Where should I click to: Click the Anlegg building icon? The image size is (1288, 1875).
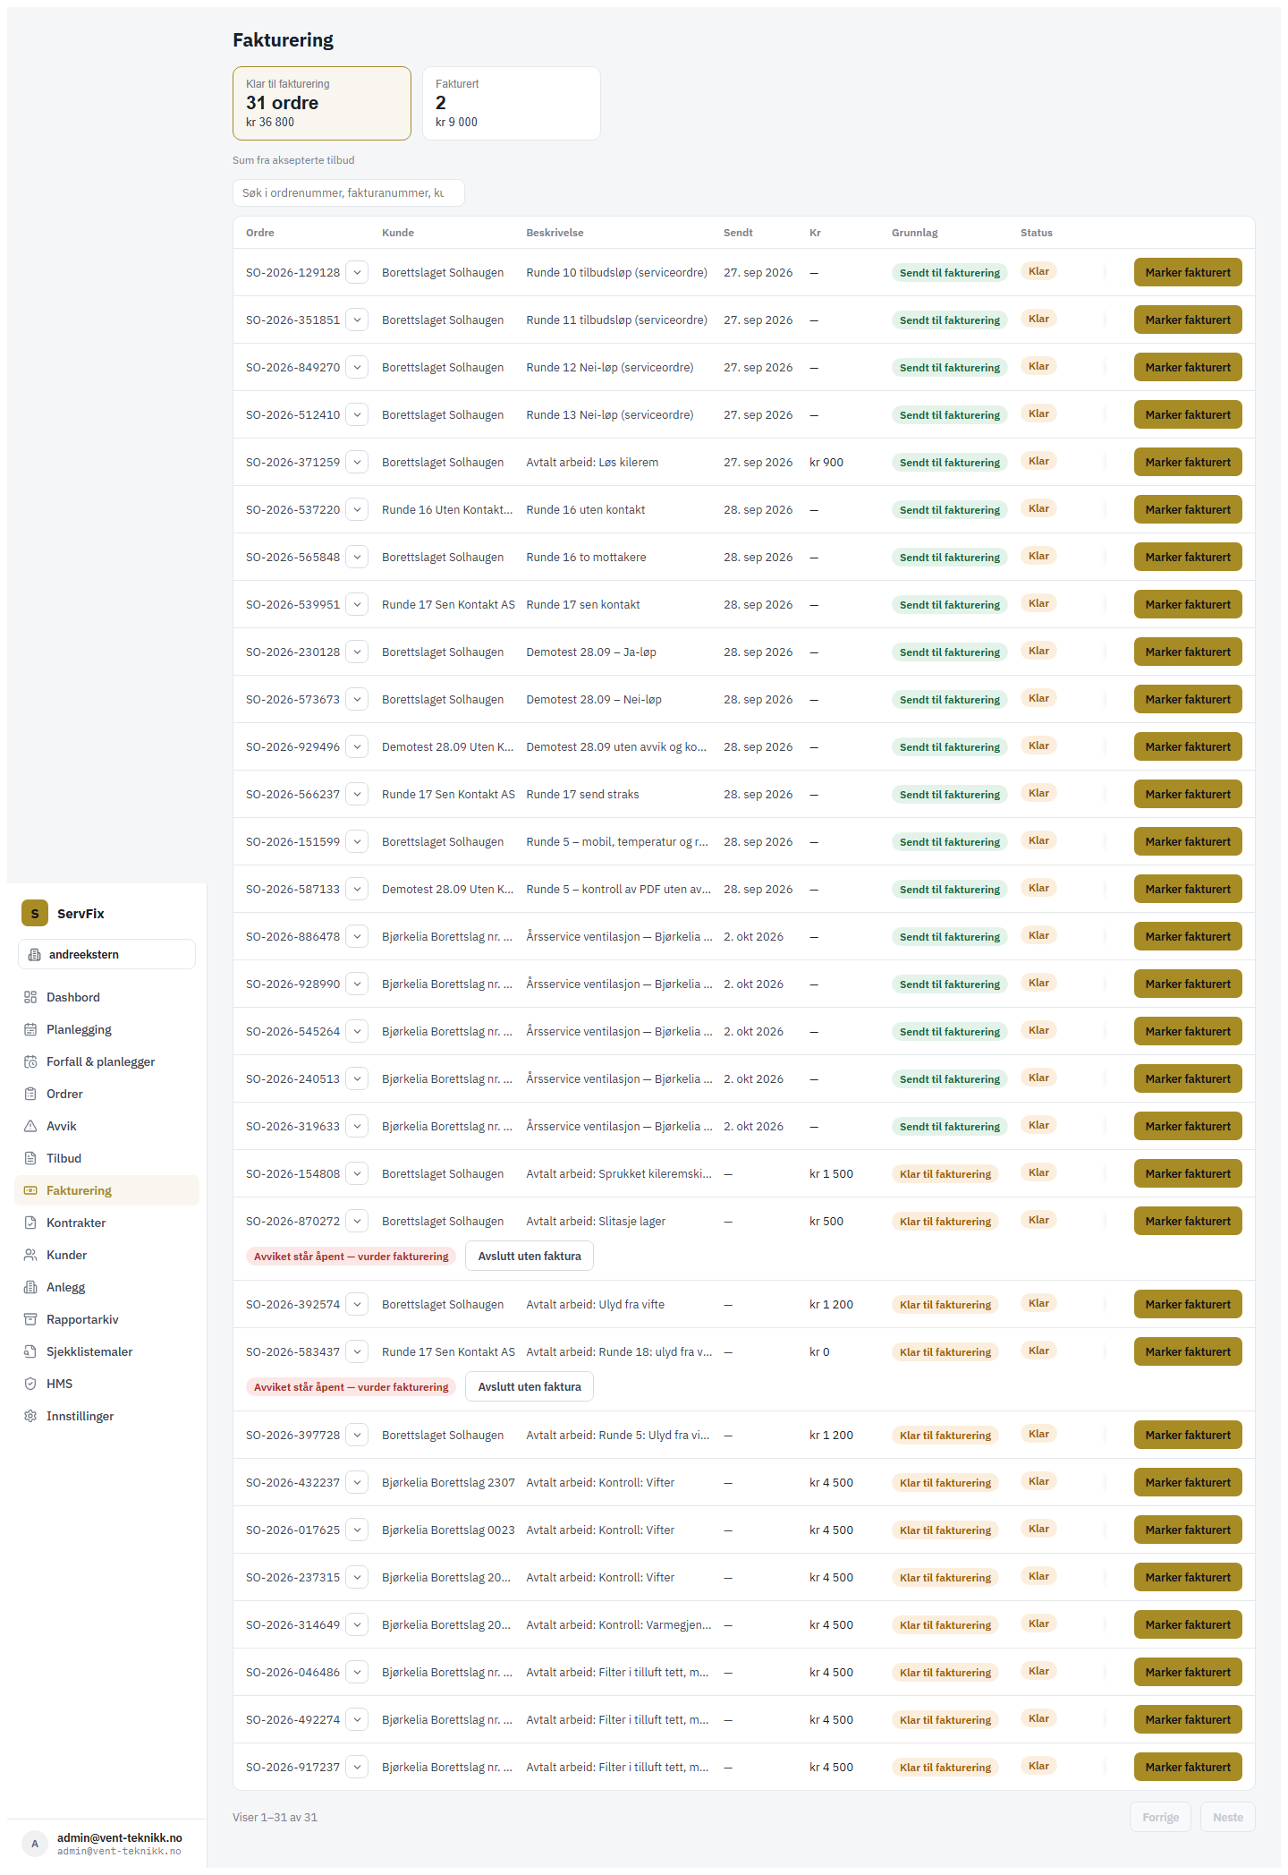click(x=30, y=1287)
